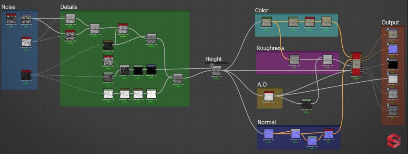The width and height of the screenshot is (408, 154).
Task: Select the Roughness frame title
Action: point(270,48)
